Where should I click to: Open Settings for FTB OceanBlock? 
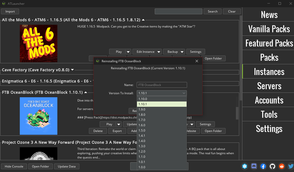pos(205,124)
